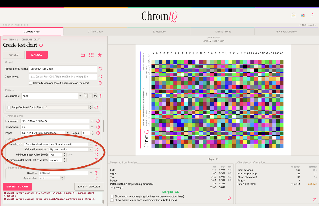Show info for Instrument setting
The height and width of the screenshot is (206, 319).
pyautogui.click(x=98, y=121)
